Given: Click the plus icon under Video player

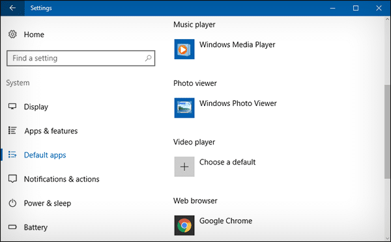Looking at the screenshot, I should 184,167.
